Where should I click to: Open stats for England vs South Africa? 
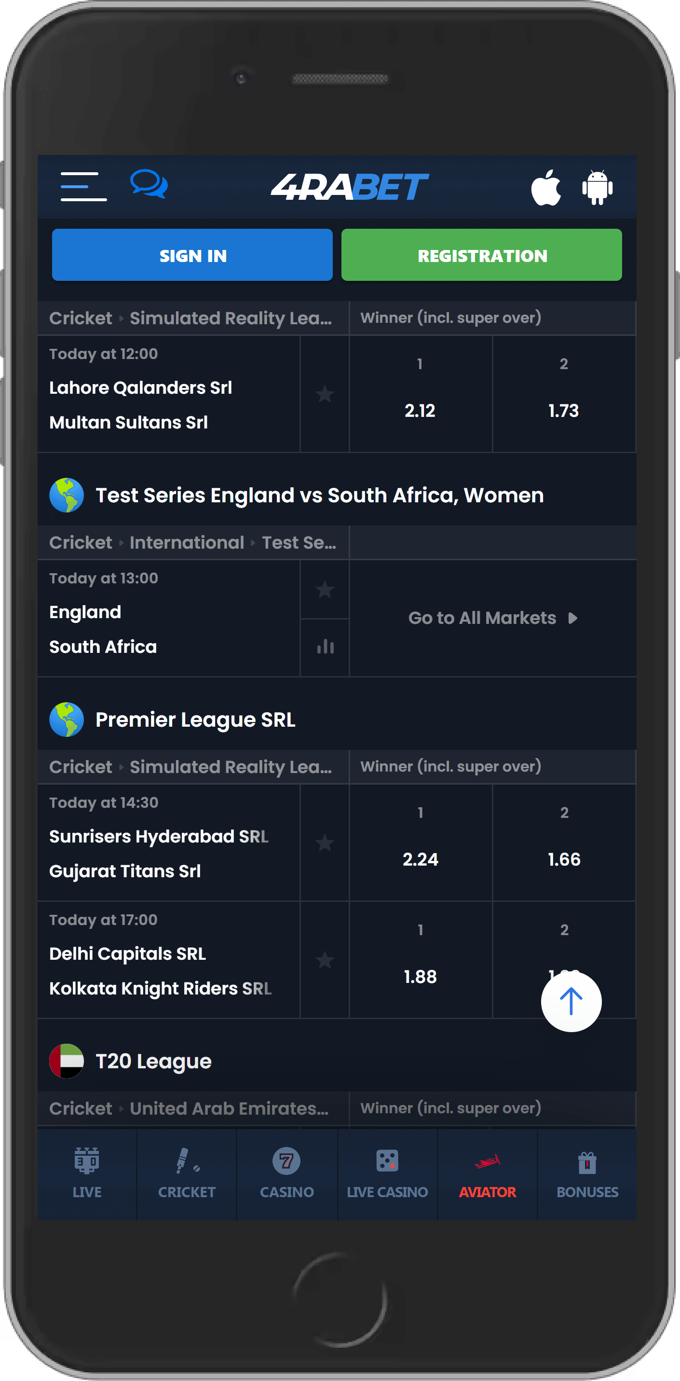pyautogui.click(x=325, y=647)
